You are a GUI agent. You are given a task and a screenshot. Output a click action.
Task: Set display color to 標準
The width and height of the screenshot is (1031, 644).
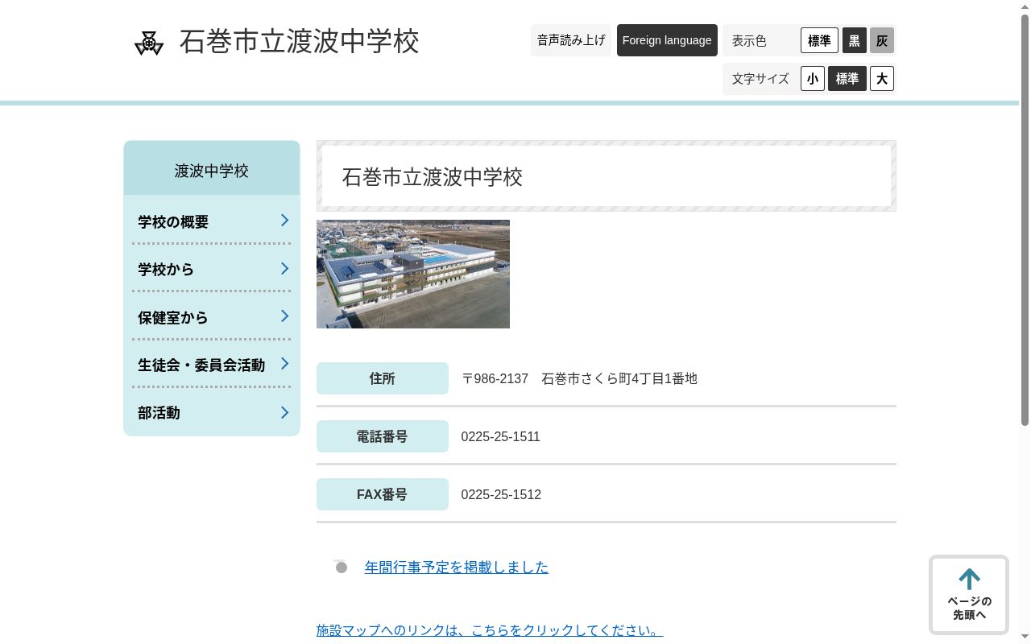click(x=819, y=40)
